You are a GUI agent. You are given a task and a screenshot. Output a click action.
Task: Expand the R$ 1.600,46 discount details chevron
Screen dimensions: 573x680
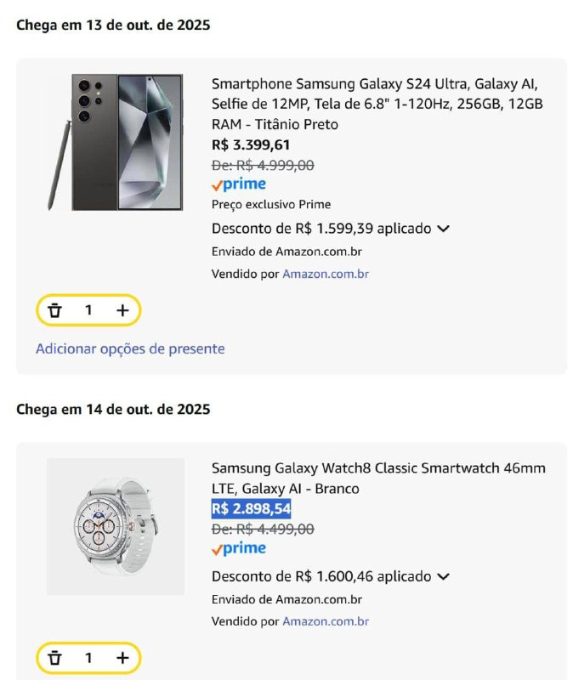[x=443, y=576]
